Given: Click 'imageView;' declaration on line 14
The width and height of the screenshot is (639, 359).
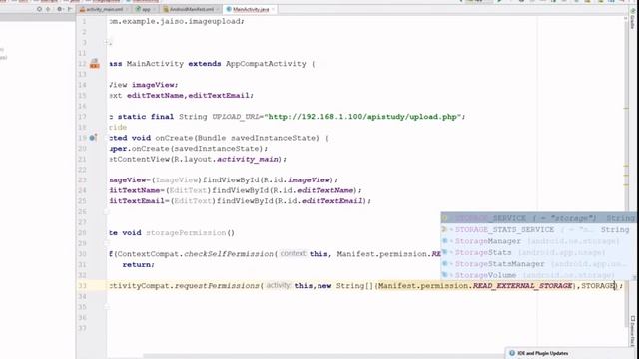Looking at the screenshot, I should click(x=155, y=85).
